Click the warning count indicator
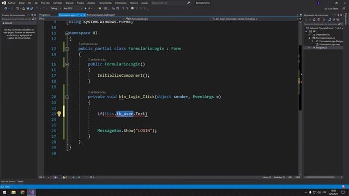The height and width of the screenshot is (196, 349). 65,177
